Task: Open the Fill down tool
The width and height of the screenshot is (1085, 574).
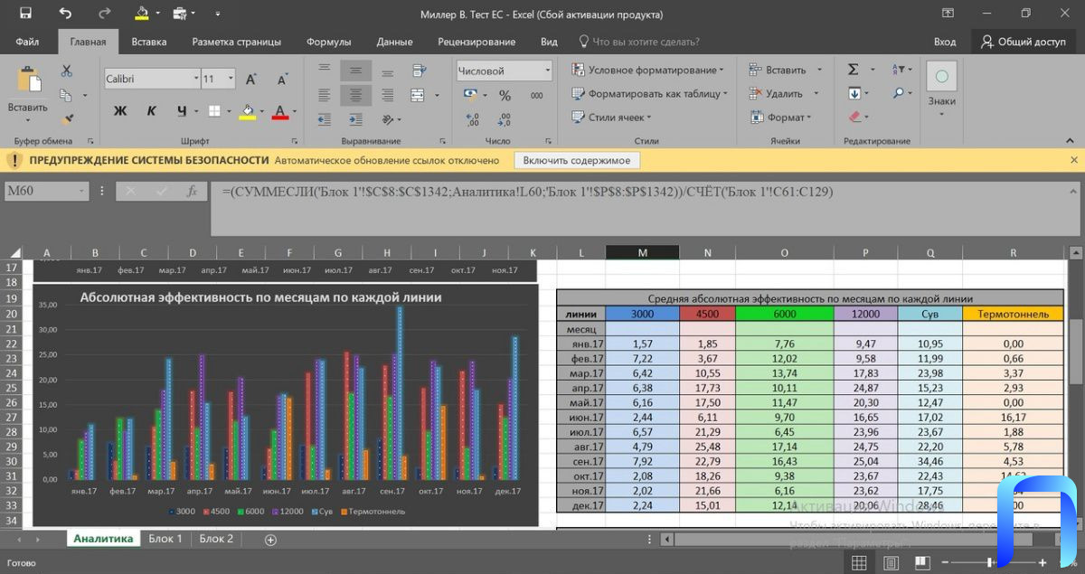Action: pyautogui.click(x=854, y=93)
